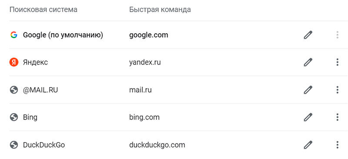Click the pencil icon for Яндекс

(x=308, y=62)
